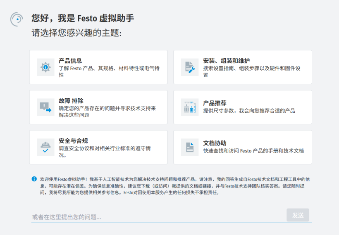Click the document wrench icon for 安装、组装和维护
This screenshot has height=235, width=339.
pyautogui.click(x=190, y=67)
